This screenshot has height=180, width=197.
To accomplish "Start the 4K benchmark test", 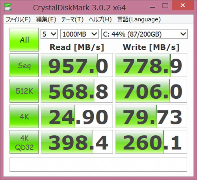I will tap(24, 116).
